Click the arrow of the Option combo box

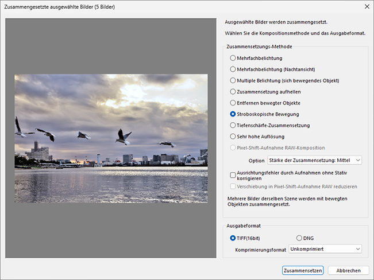pyautogui.click(x=358, y=161)
